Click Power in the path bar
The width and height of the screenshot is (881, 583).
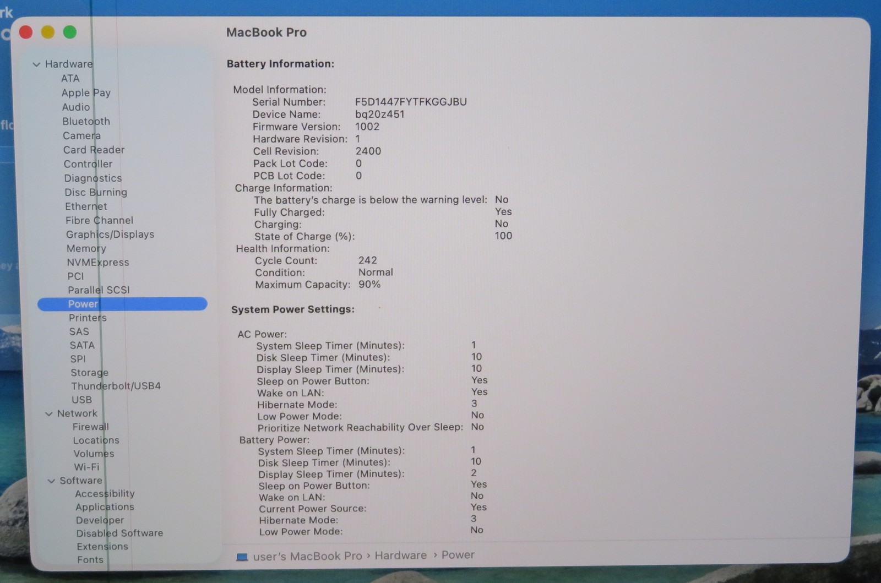point(458,555)
